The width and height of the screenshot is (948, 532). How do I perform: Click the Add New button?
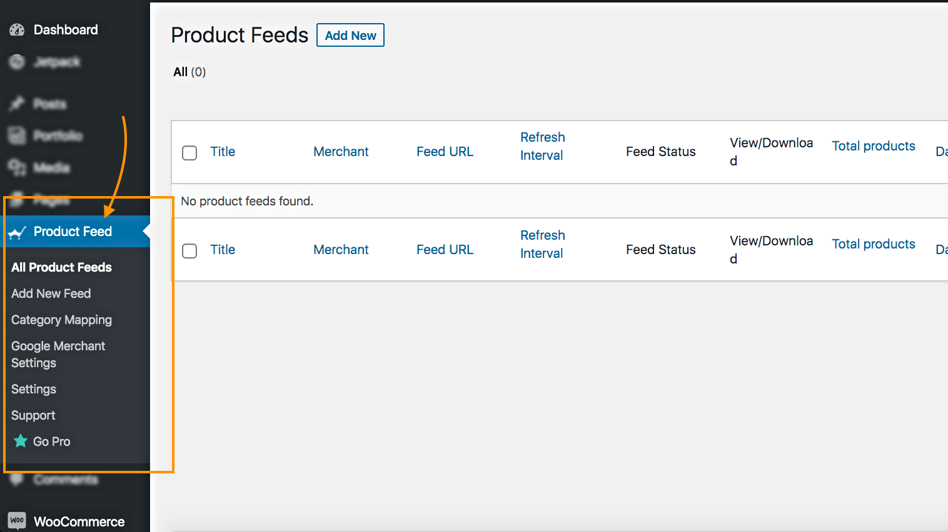(x=350, y=36)
